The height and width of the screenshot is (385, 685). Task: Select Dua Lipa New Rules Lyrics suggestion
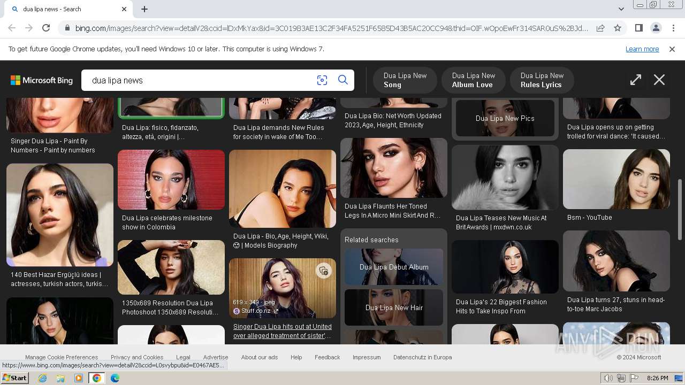(542, 80)
